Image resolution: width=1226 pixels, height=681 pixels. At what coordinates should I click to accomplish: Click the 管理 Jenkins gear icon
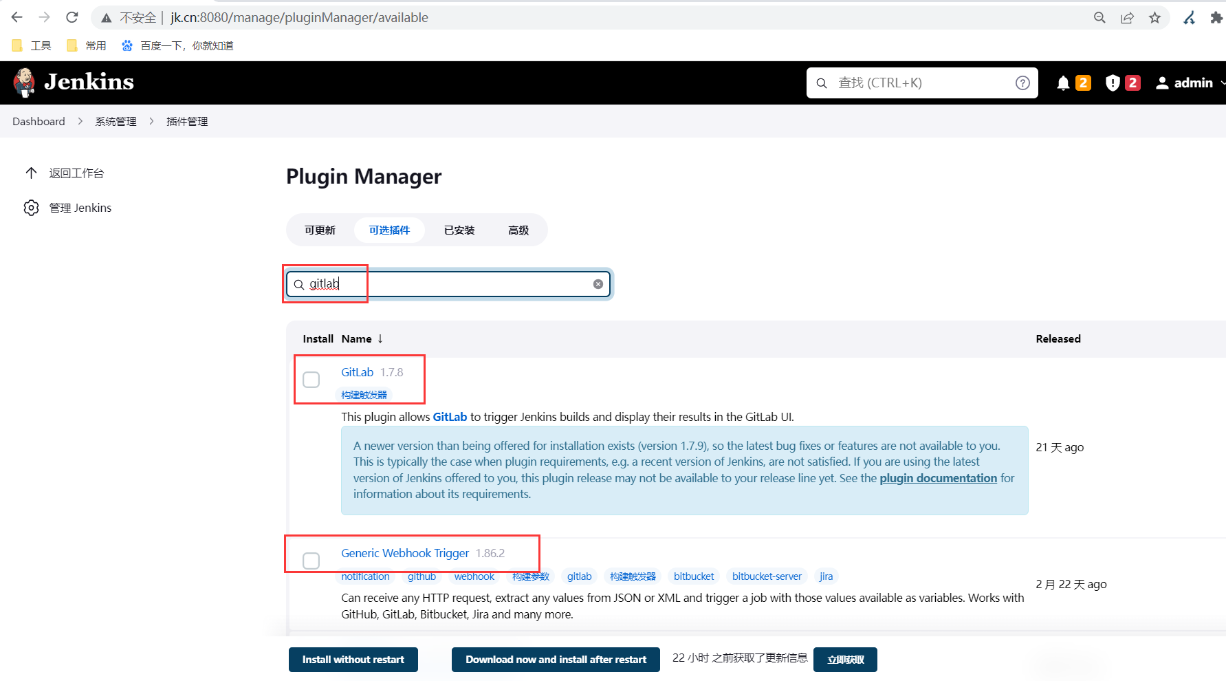[x=31, y=208]
